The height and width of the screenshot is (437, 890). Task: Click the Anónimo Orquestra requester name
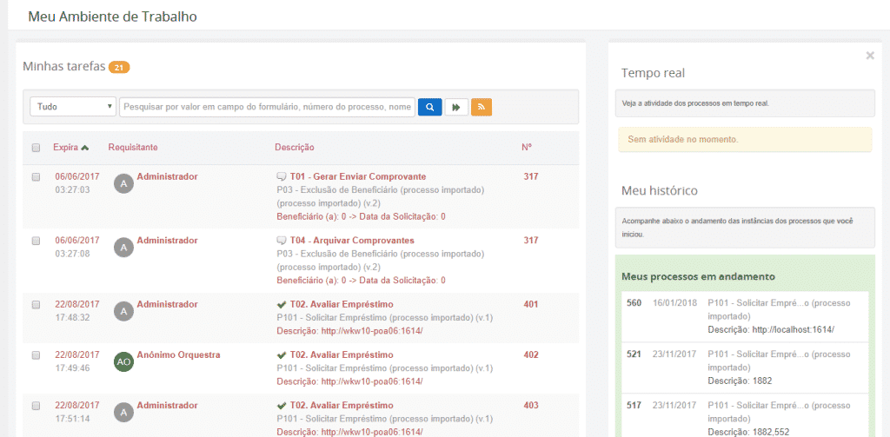pos(178,354)
